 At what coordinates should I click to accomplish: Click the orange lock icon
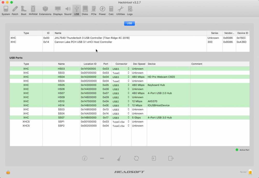(x=8, y=172)
